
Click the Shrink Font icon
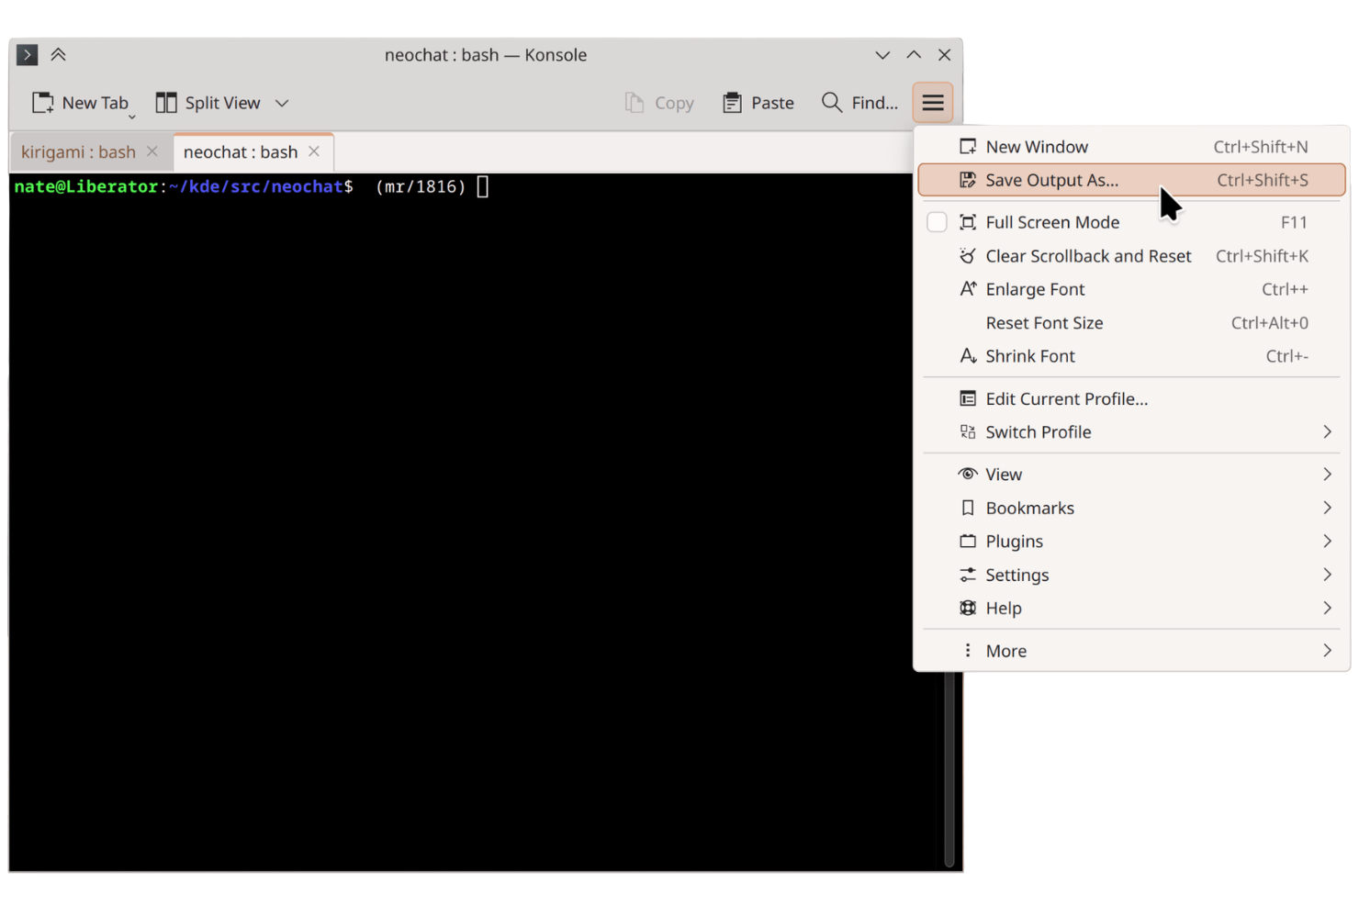point(968,356)
